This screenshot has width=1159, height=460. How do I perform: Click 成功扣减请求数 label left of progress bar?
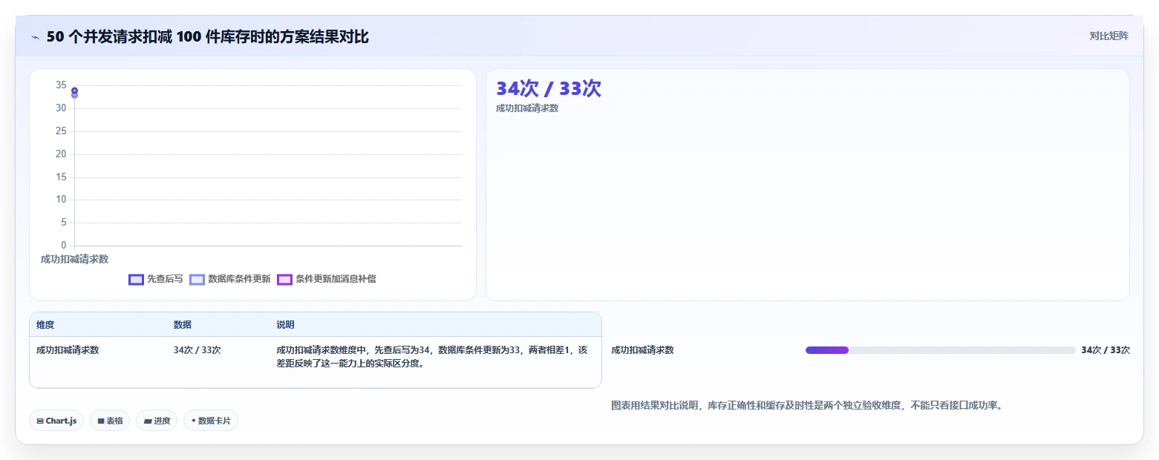click(642, 350)
